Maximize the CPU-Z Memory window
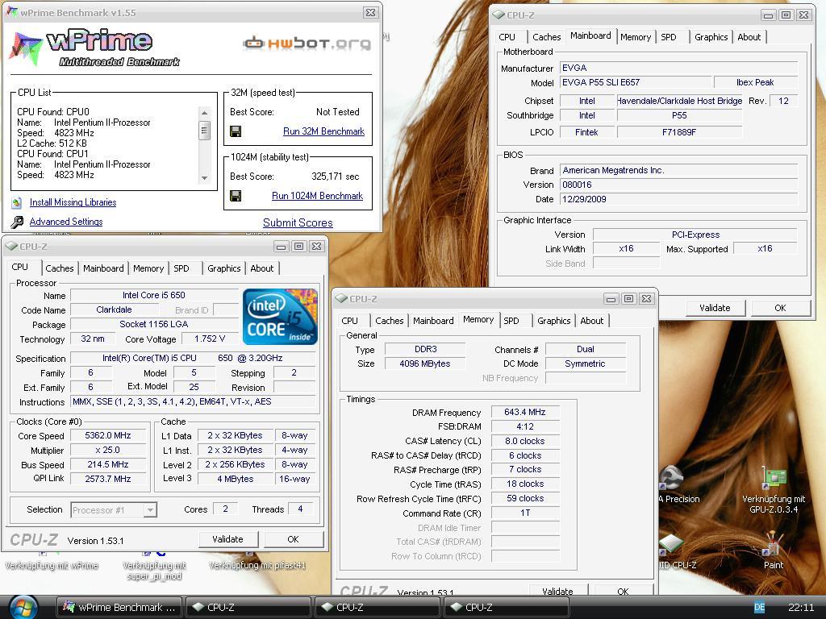Screen dimensions: 826x619 [x=628, y=299]
